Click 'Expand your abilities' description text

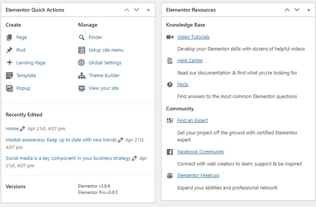(228, 188)
